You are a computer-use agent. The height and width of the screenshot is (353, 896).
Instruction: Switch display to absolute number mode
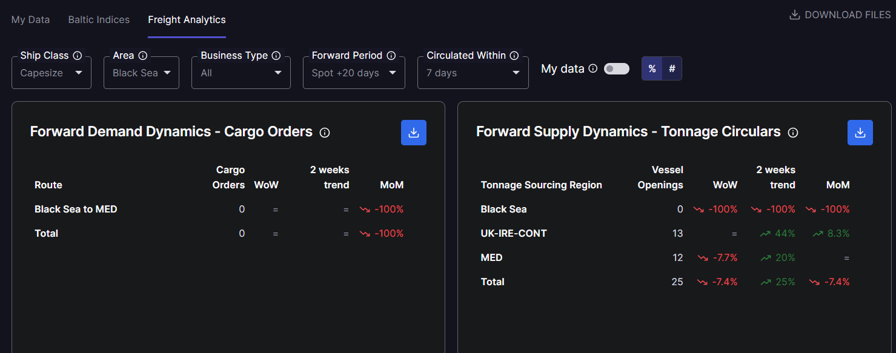672,69
